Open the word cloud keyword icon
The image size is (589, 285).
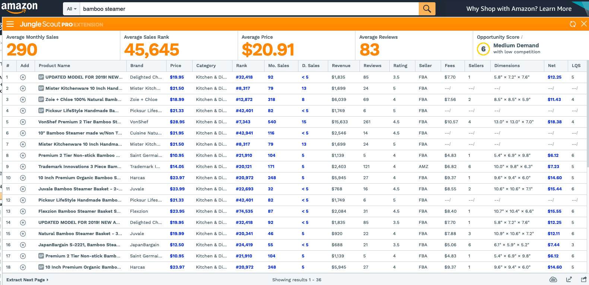(553, 280)
